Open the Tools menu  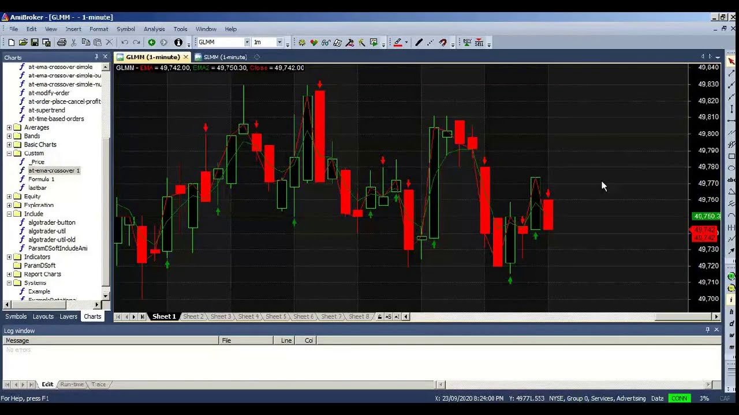(181, 29)
